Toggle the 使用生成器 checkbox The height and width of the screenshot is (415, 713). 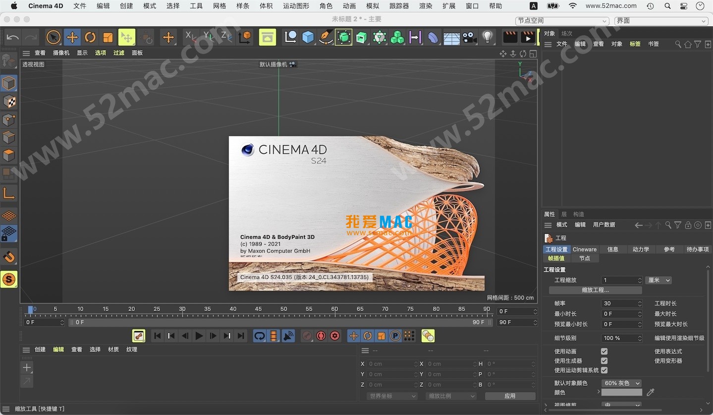[x=604, y=361]
